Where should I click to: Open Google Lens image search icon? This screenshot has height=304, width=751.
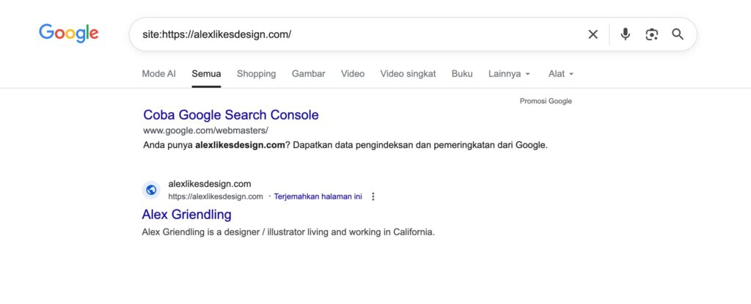(651, 34)
